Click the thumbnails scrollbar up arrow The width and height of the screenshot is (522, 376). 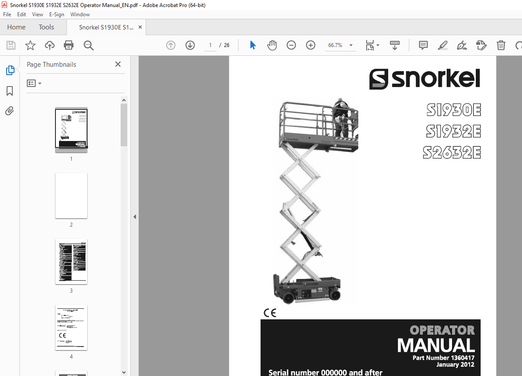point(124,100)
